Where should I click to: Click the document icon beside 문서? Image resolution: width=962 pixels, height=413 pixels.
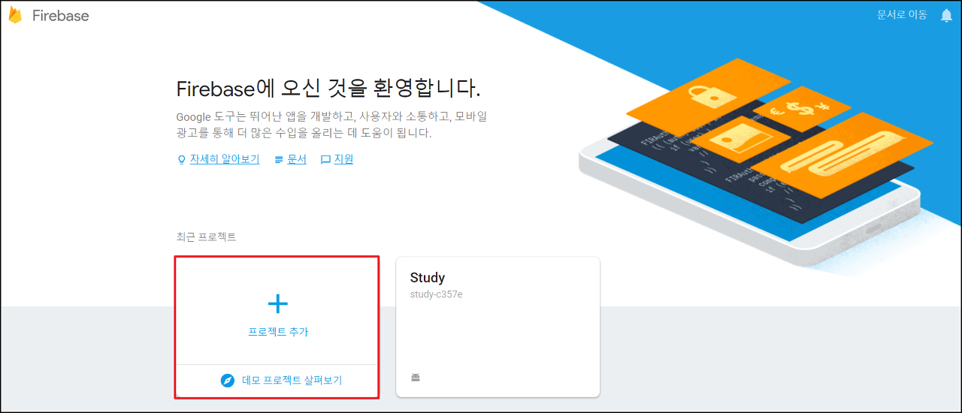tap(280, 160)
